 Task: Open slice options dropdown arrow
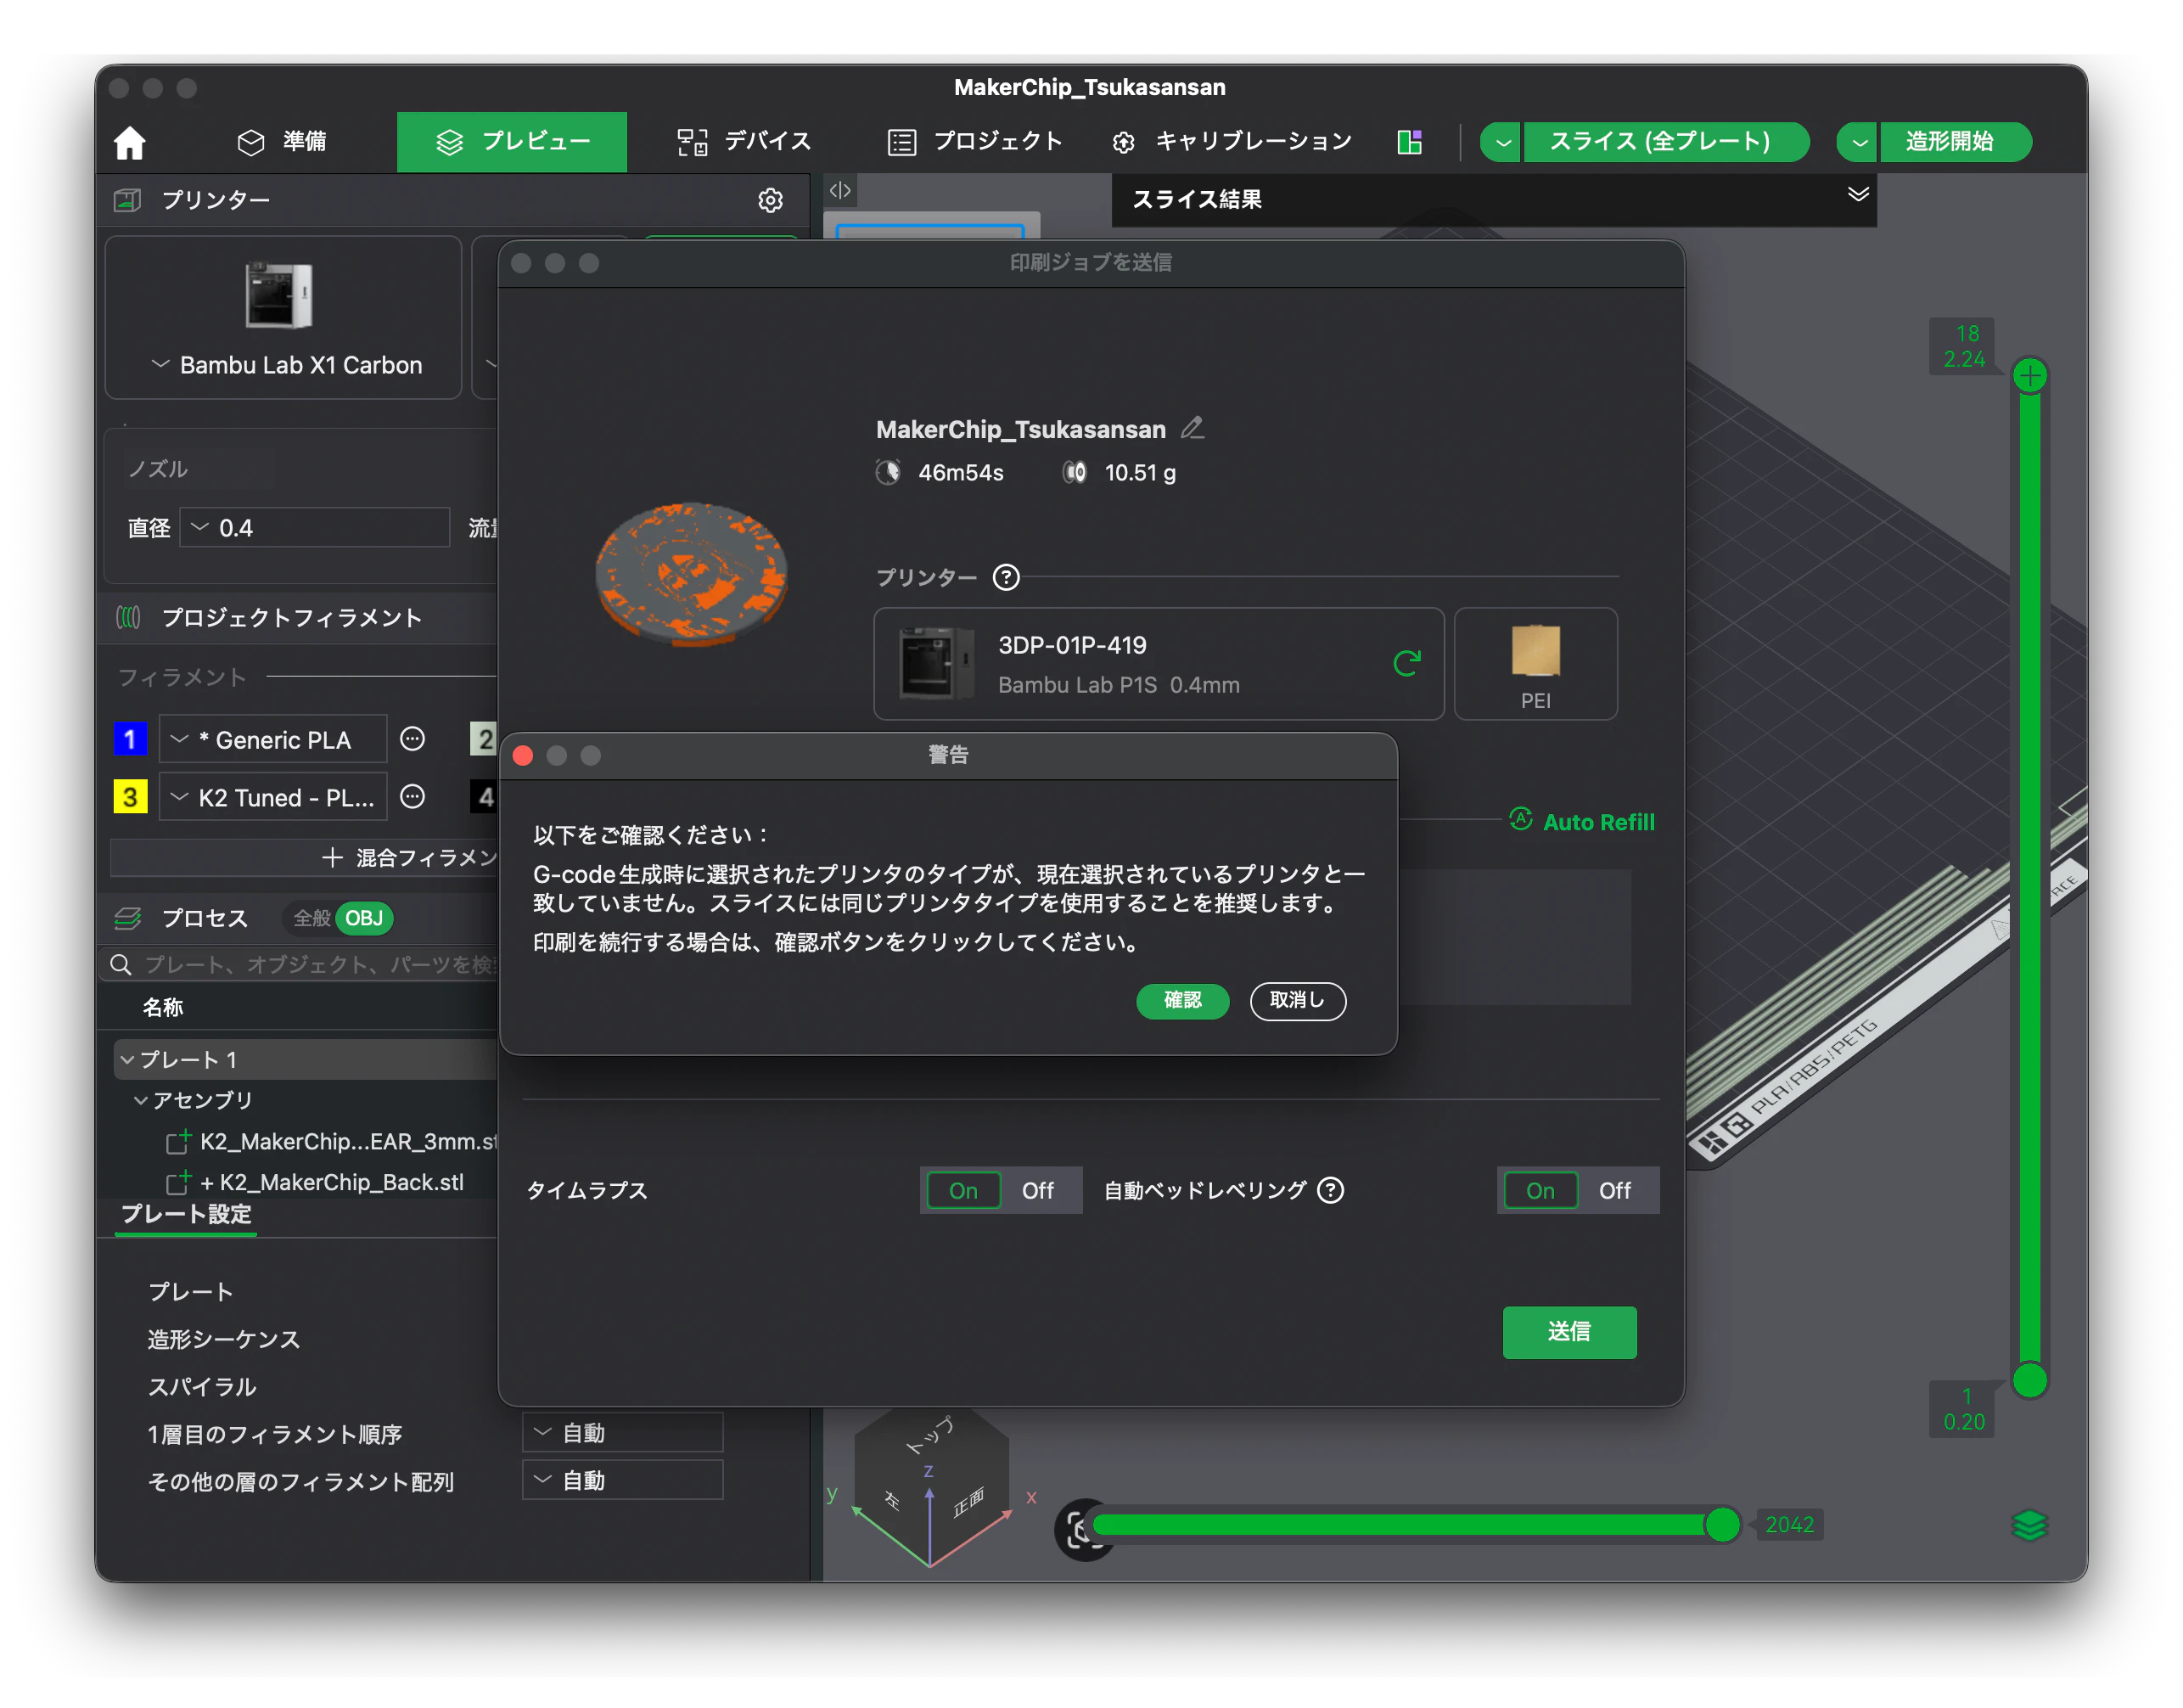tap(1501, 142)
